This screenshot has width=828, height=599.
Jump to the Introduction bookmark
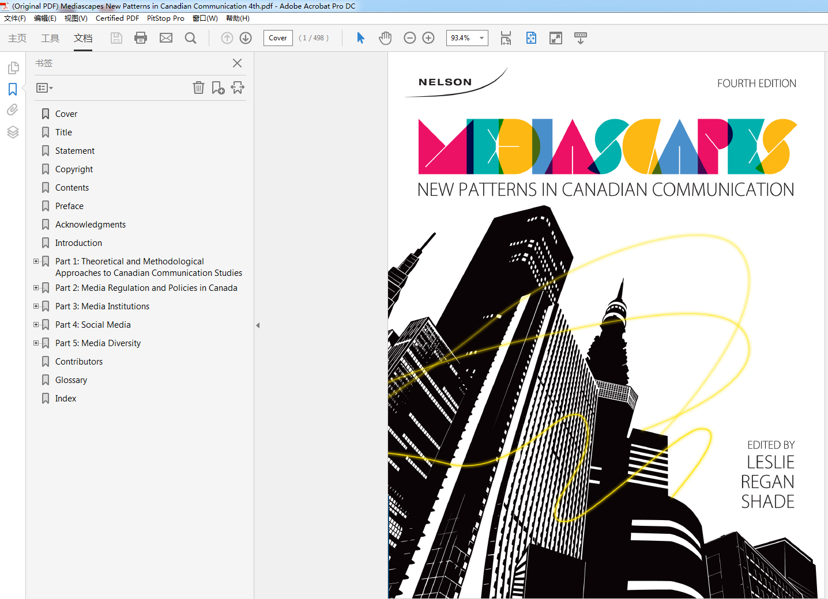(x=78, y=243)
